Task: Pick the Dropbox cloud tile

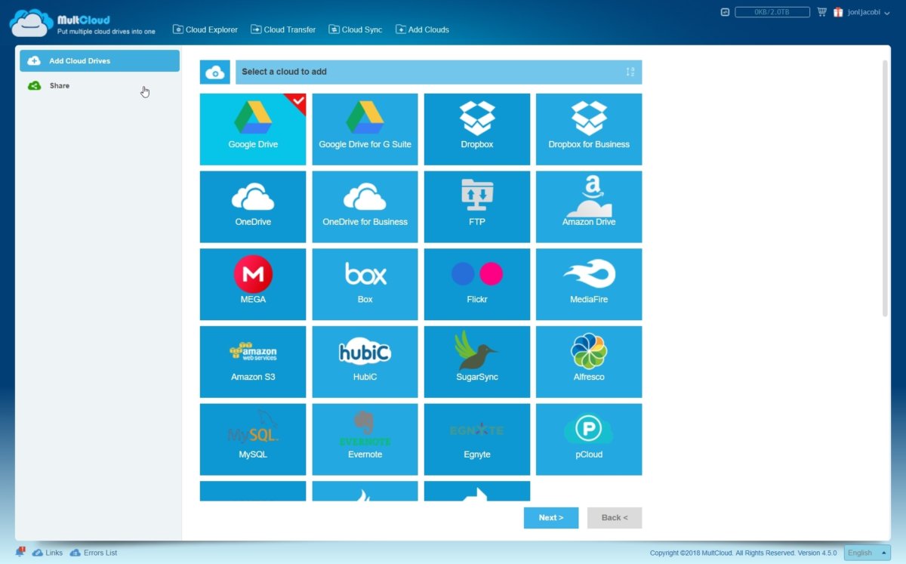Action: (x=477, y=129)
